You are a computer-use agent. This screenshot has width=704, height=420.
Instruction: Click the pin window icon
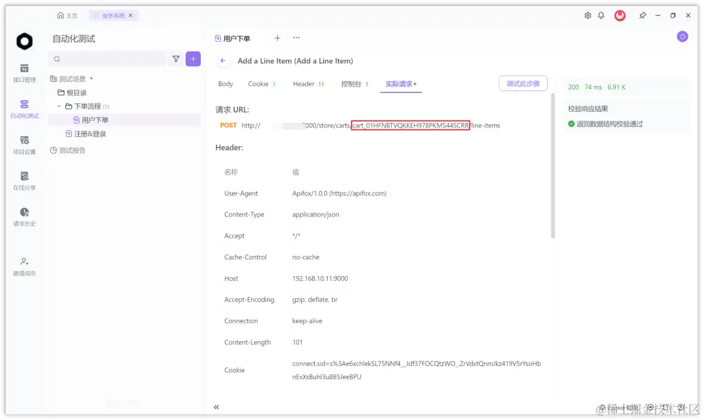[x=643, y=15]
